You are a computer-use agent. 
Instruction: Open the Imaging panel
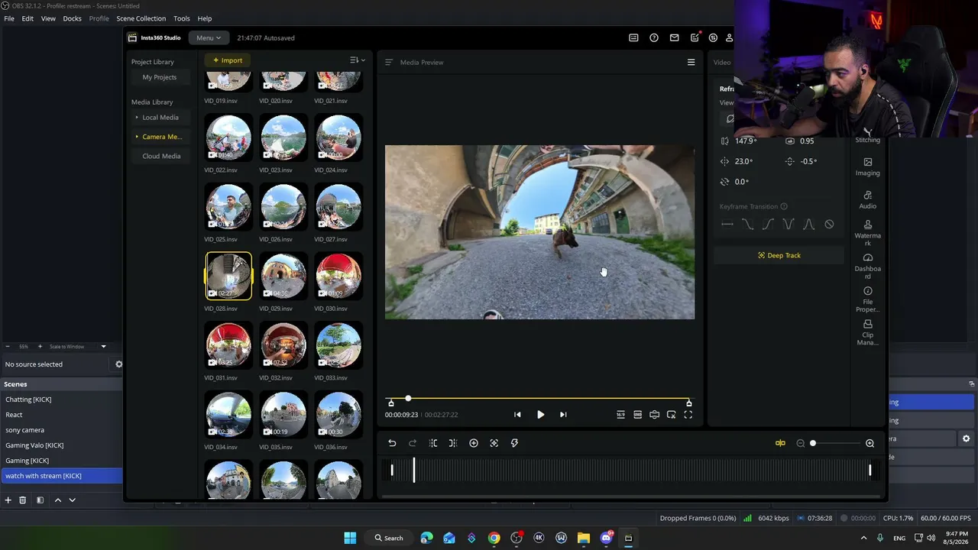click(868, 167)
